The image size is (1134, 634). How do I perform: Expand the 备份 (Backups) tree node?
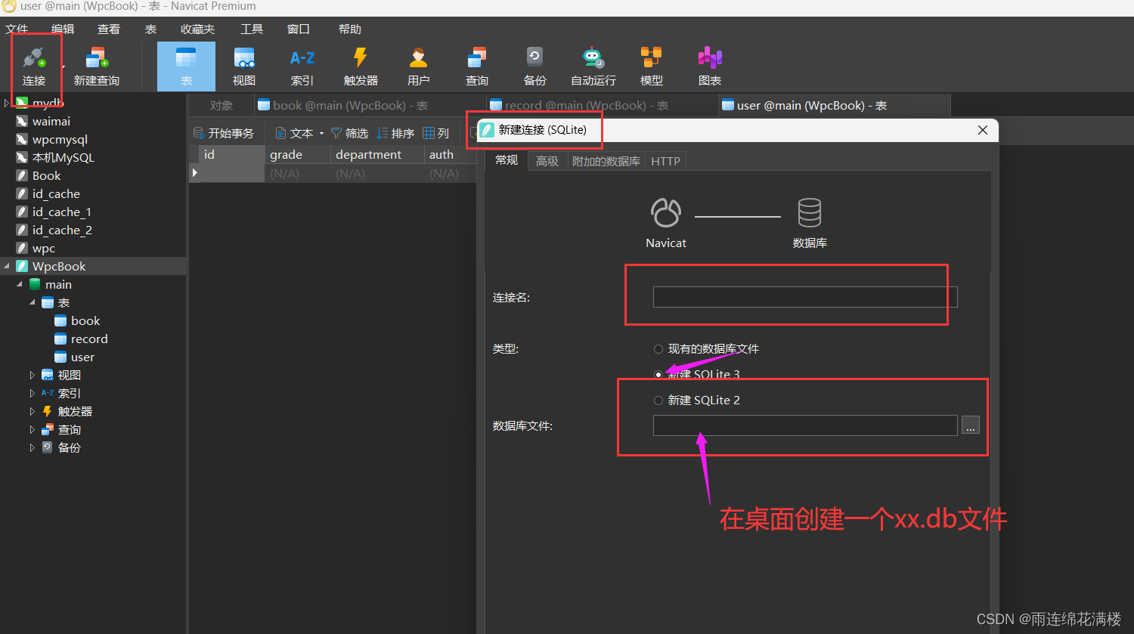coord(32,447)
